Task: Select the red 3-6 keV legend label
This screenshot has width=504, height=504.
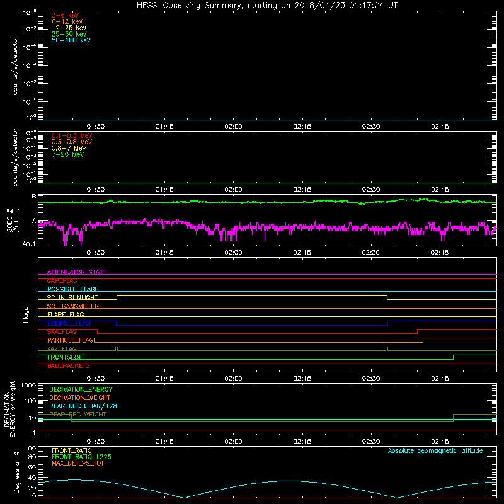Action: click(x=66, y=15)
